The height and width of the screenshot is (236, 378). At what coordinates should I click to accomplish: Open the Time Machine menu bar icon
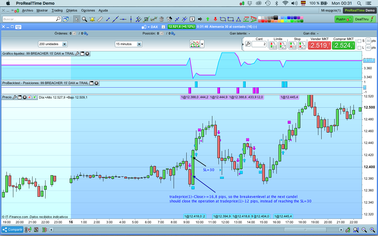coord(268,3)
